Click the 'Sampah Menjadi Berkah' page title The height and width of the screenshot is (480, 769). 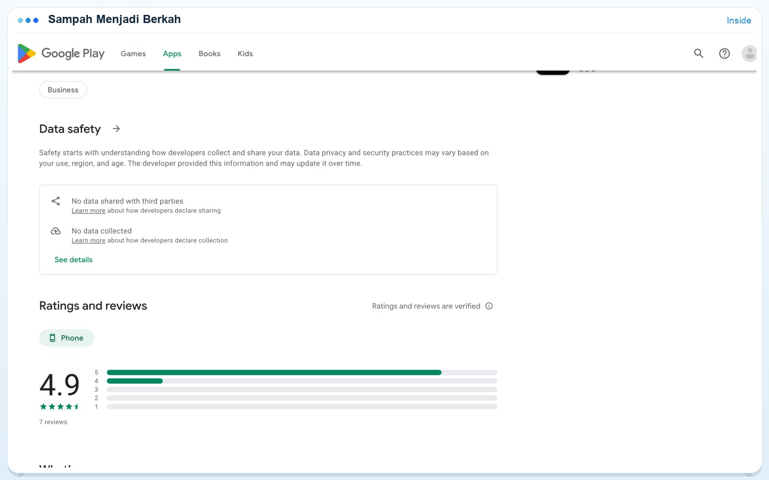(x=114, y=19)
